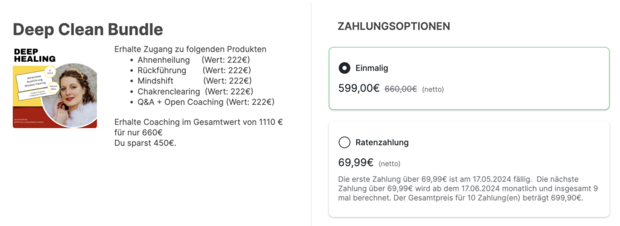Image resolution: width=620 pixels, height=226 pixels.
Task: Click the Einmalig option label
Action: (x=372, y=68)
